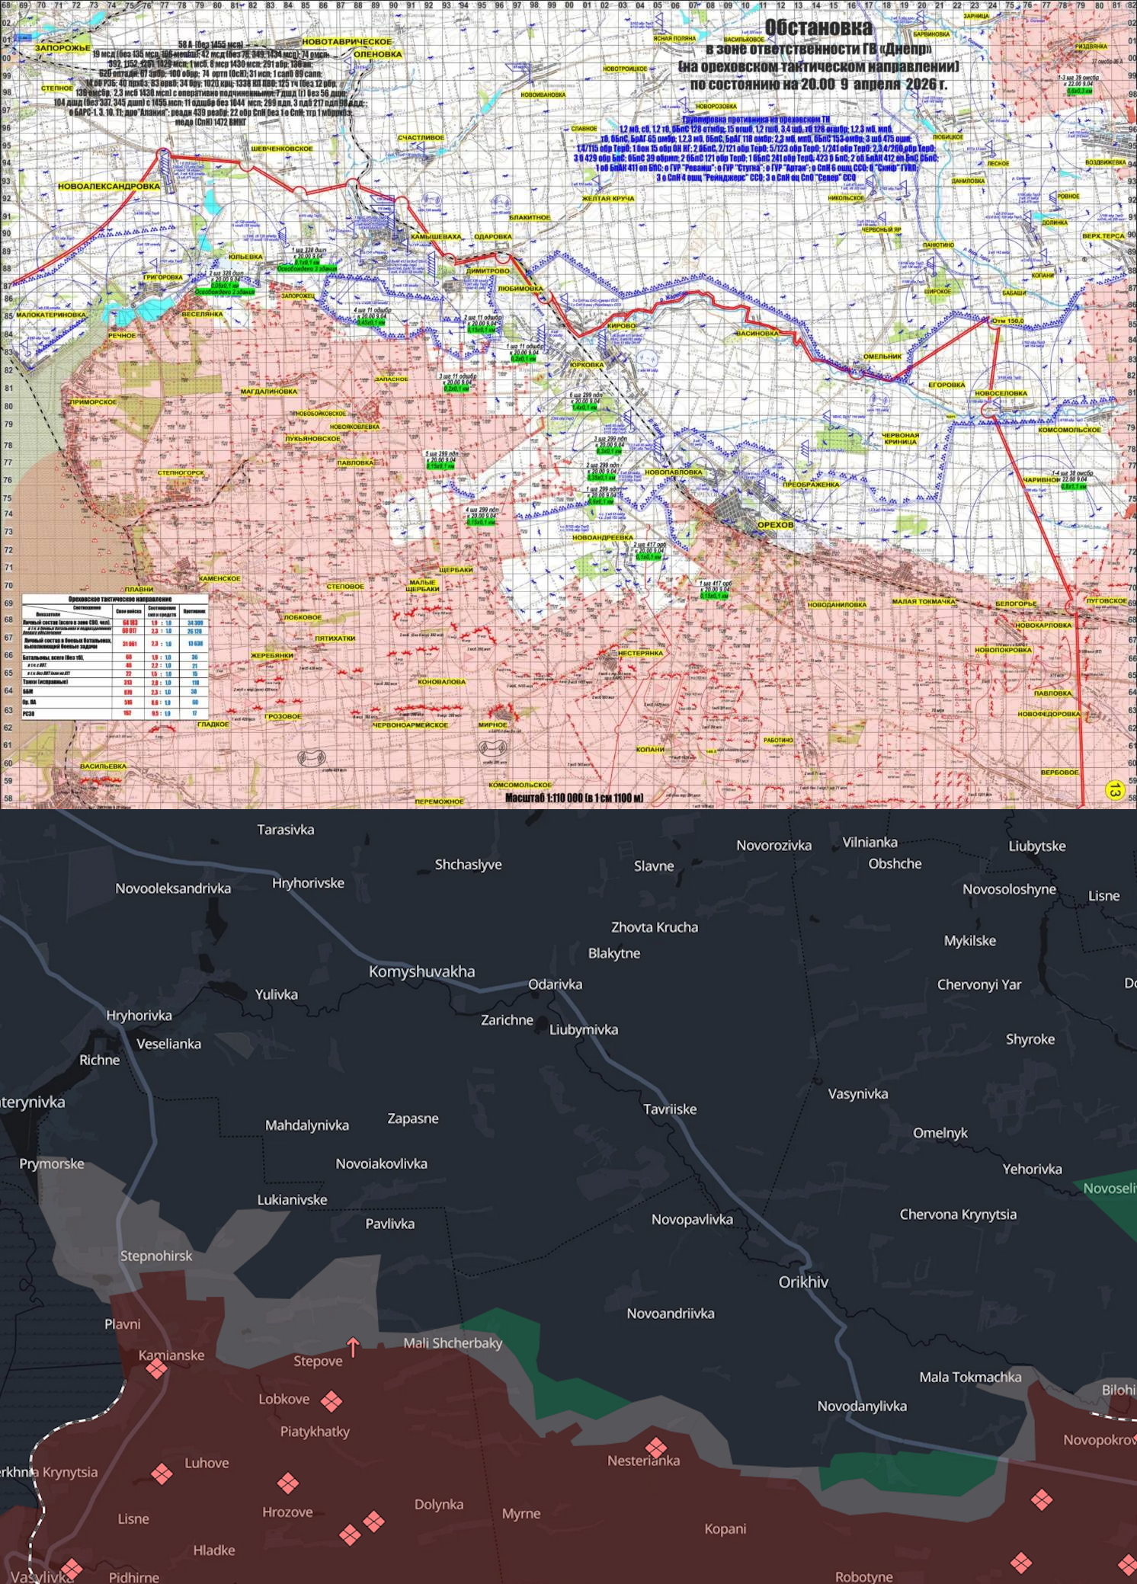
Task: Click the Dolynka label
Action: 439,1505
